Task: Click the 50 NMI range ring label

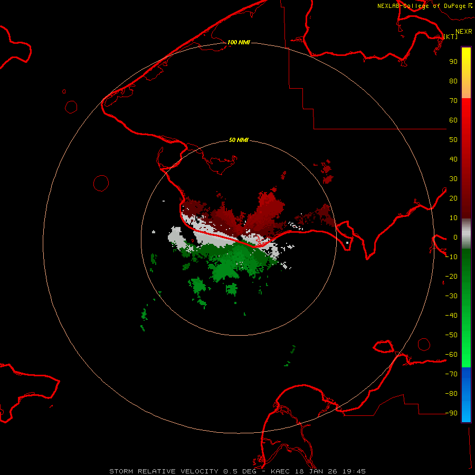Action: pos(239,140)
